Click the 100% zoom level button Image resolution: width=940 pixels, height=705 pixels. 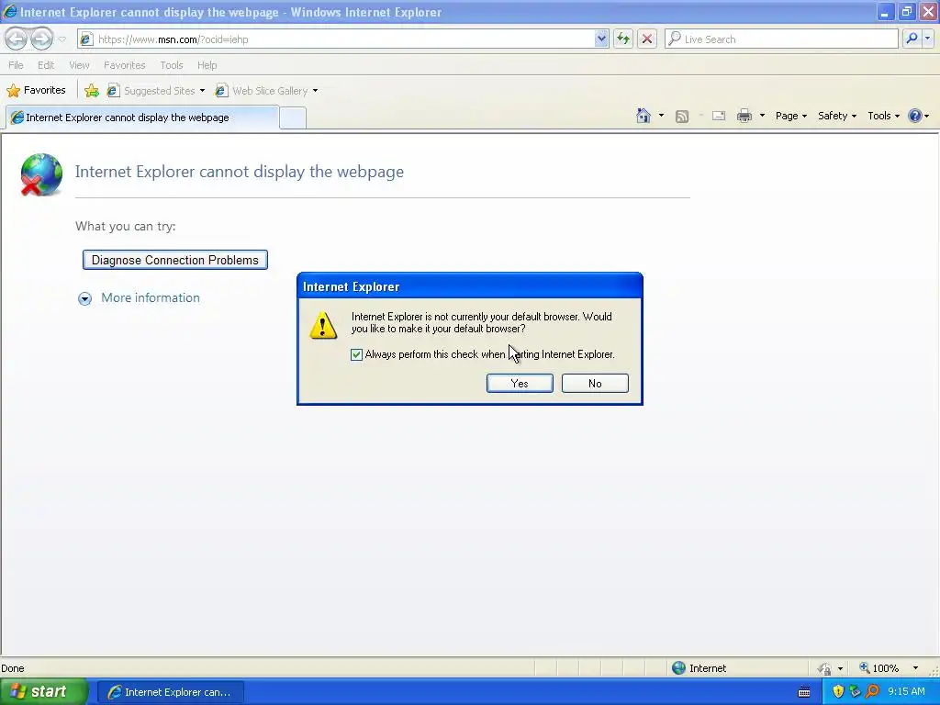pos(879,668)
